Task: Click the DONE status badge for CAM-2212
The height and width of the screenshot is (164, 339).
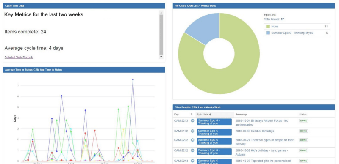Action: [x=303, y=150]
